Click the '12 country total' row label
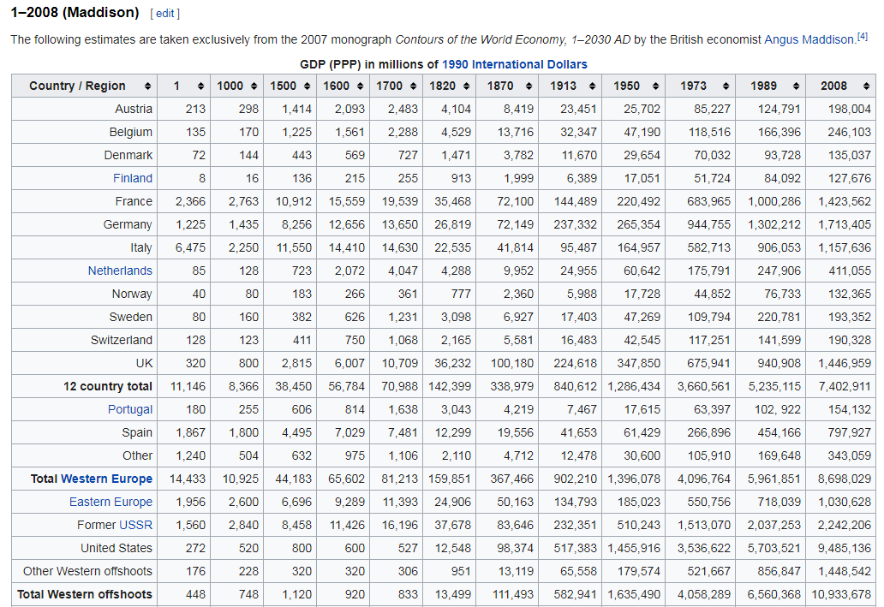Viewport: 884px width, 607px height. click(x=108, y=386)
